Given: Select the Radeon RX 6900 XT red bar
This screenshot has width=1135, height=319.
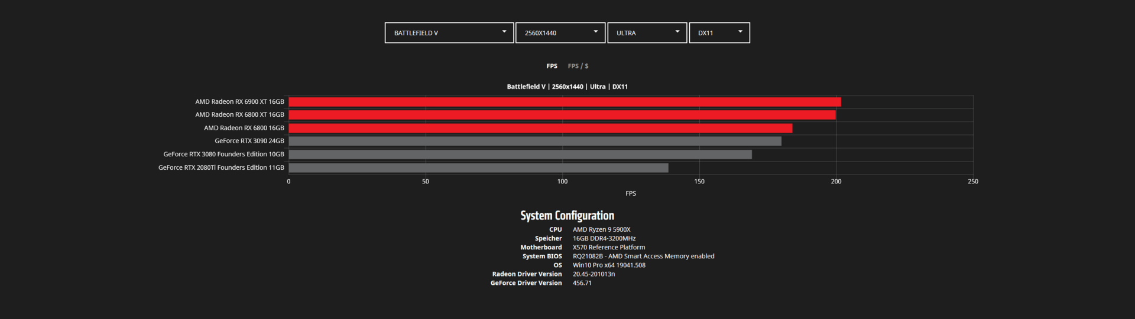Looking at the screenshot, I should click(565, 102).
